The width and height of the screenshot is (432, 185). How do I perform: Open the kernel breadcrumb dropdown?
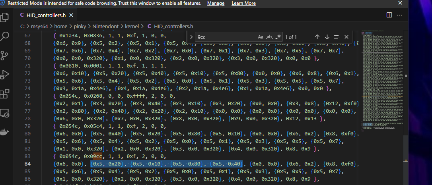[132, 26]
